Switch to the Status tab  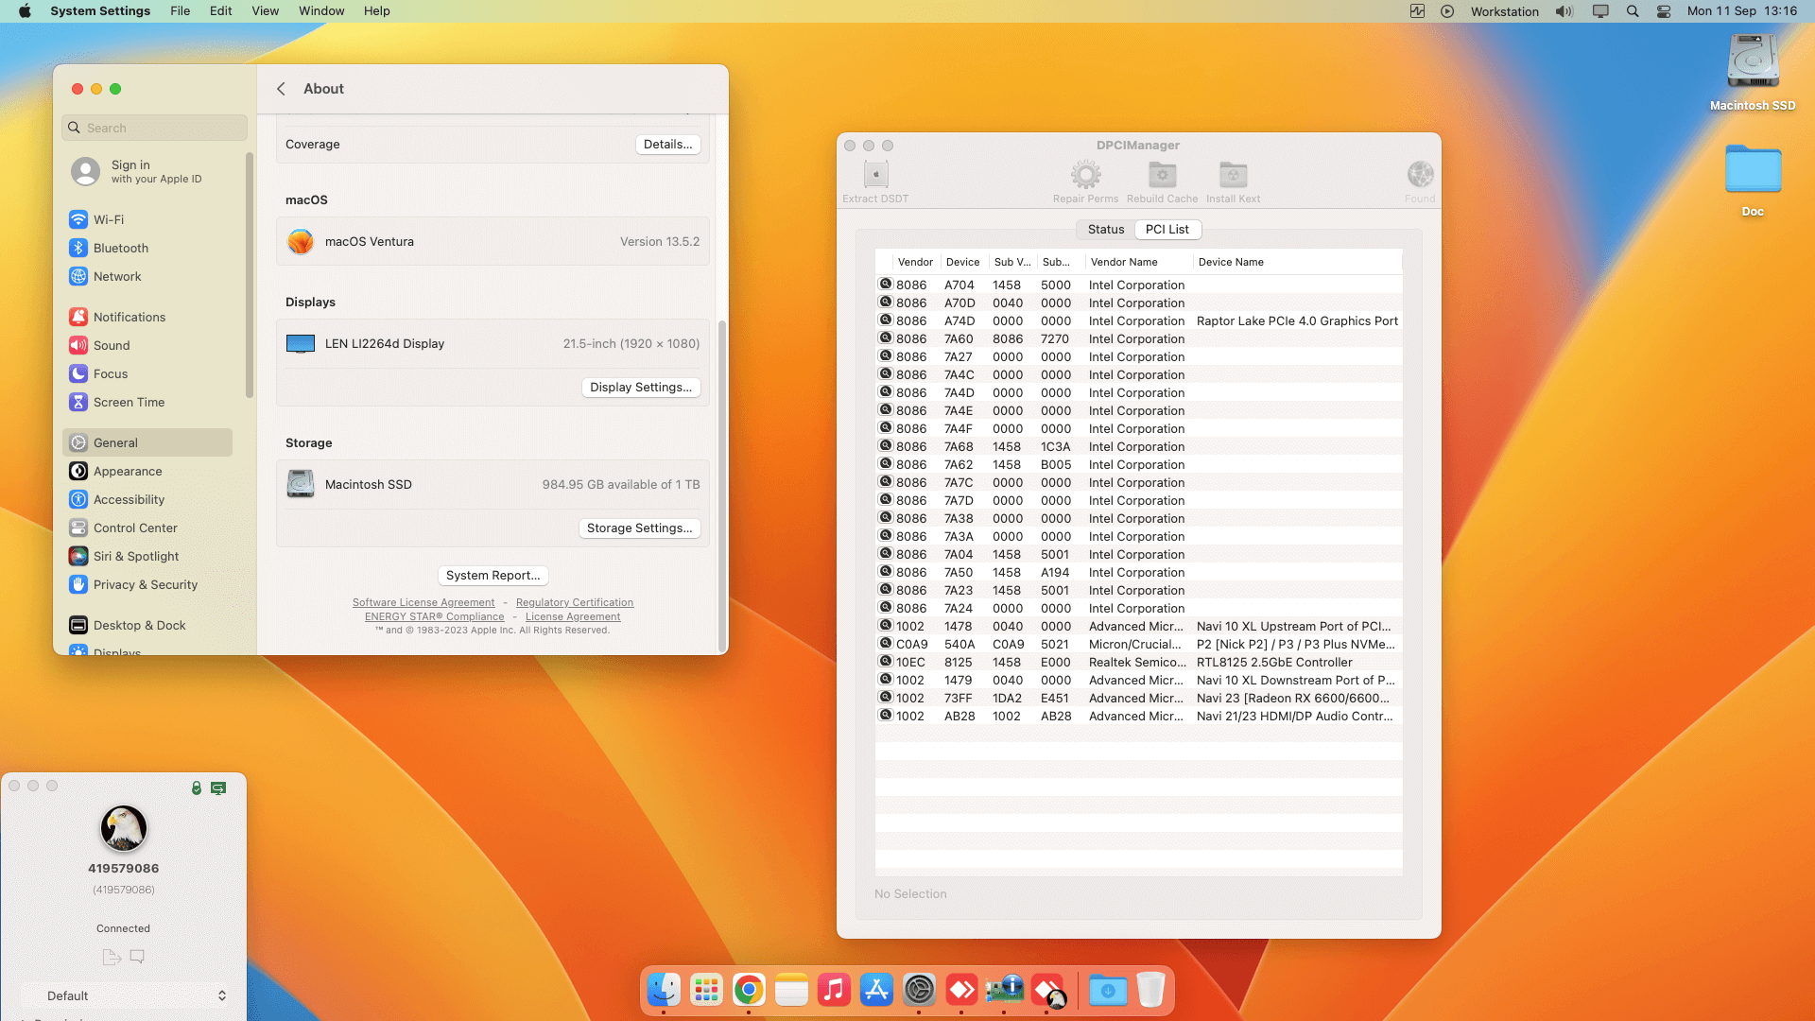click(1105, 230)
